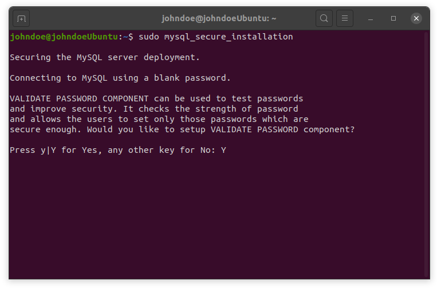Click the vertical scrollbar of terminal
The width and height of the screenshot is (437, 288).
426,155
